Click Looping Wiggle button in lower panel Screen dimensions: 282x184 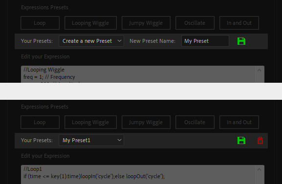pos(90,122)
